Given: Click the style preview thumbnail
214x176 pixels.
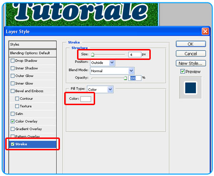Looking at the screenshot, I should (x=191, y=88).
